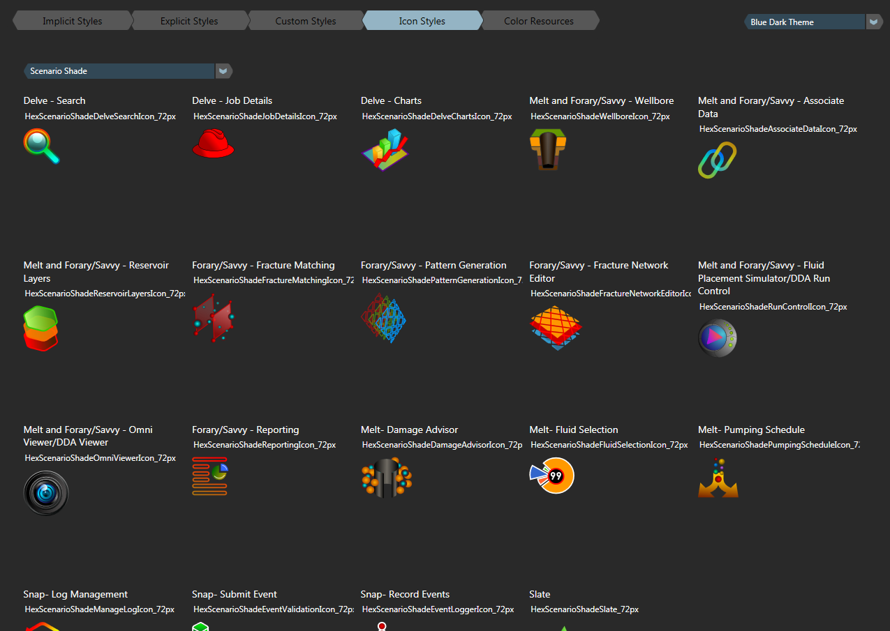Click the Pumping Schedule icon
The width and height of the screenshot is (890, 631).
tap(718, 478)
